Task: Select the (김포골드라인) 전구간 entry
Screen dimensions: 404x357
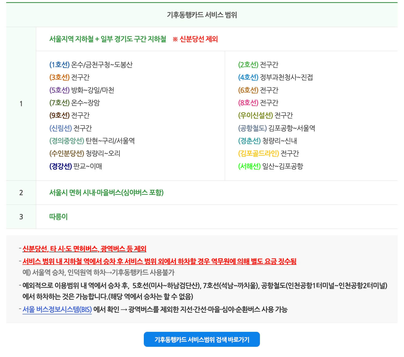Action: 269,153
